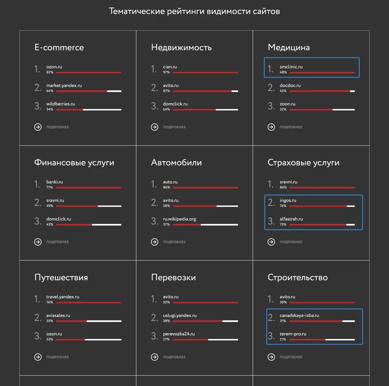Image resolution: width=389 pixels, height=386 pixels.
Task: Click the Страховые услуги category heading
Action: tap(303, 163)
